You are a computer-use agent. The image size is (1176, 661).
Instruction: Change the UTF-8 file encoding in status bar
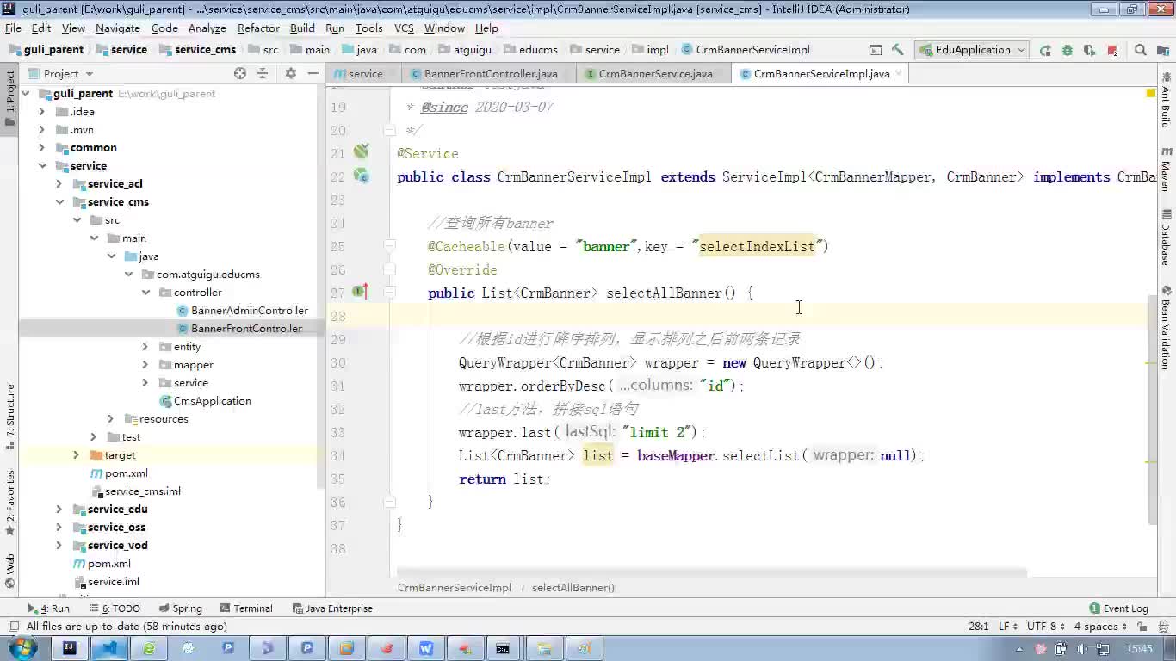tap(1046, 627)
